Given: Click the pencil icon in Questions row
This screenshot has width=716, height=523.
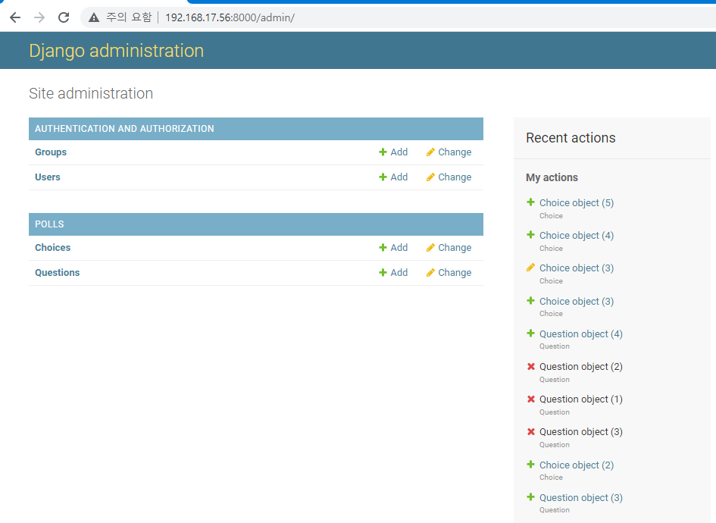Looking at the screenshot, I should [430, 273].
